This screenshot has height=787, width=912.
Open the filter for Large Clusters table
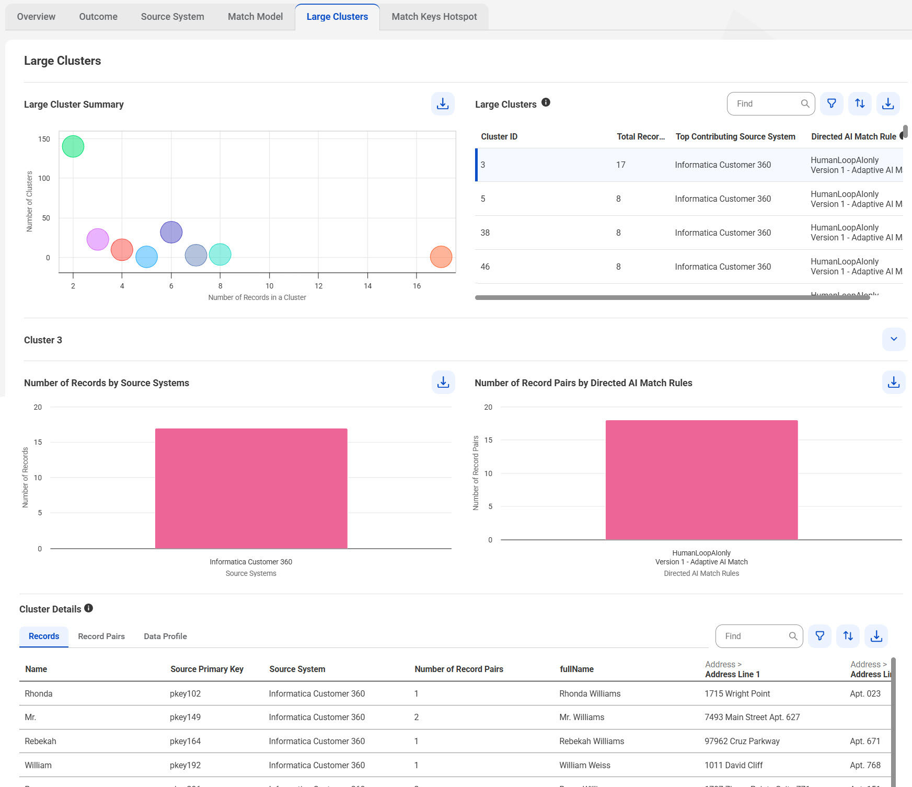pyautogui.click(x=832, y=103)
